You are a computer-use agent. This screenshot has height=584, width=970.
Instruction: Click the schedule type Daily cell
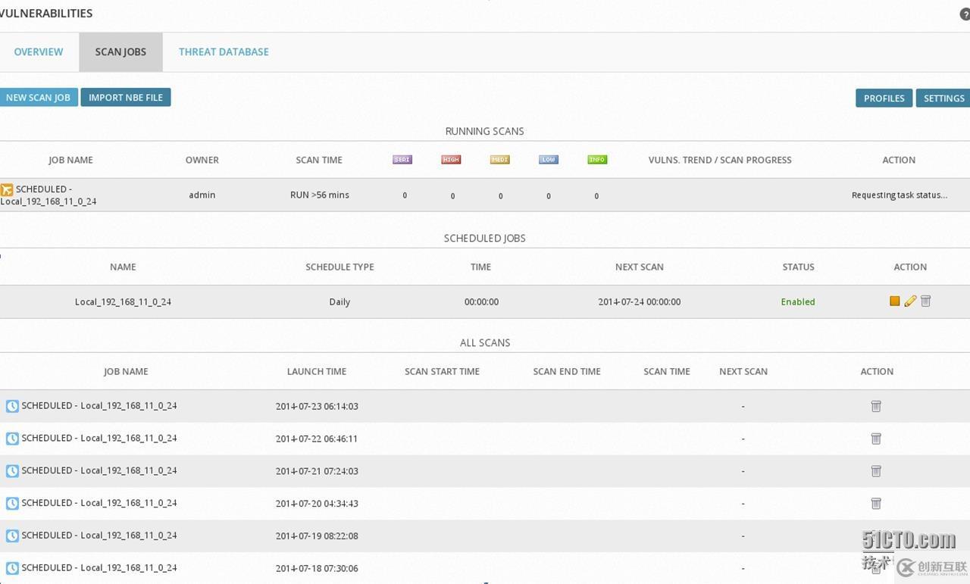tap(339, 301)
